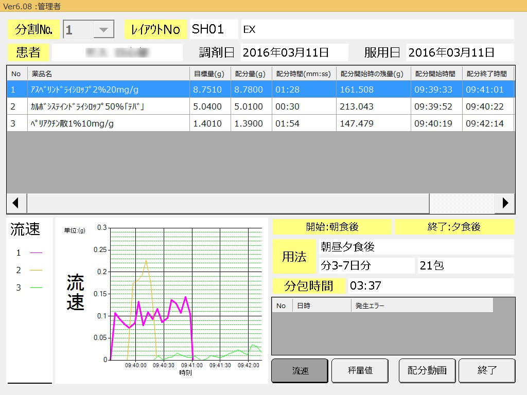
Task: Click the 発生エラー column header in error list
Action: (421, 306)
